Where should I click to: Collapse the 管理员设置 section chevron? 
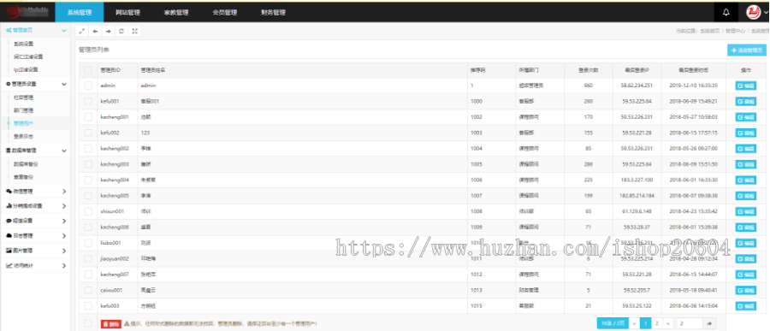64,84
